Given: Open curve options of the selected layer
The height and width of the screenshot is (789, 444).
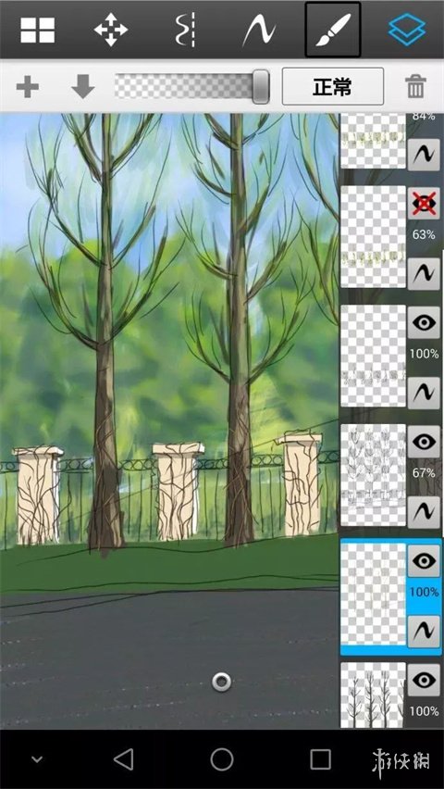Looking at the screenshot, I should pos(424,632).
